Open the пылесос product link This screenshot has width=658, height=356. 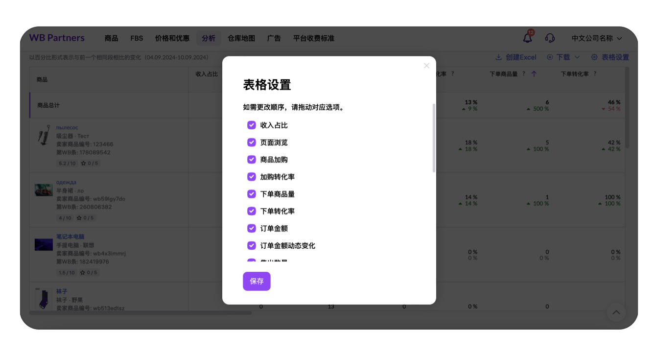67,128
